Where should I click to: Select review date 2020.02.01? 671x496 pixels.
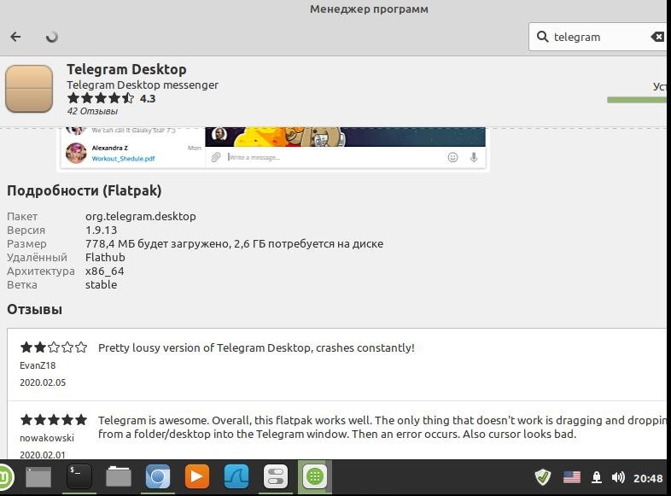tap(43, 455)
